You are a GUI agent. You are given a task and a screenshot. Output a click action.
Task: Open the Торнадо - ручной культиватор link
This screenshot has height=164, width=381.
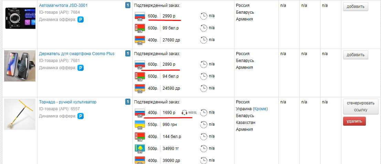68,102
